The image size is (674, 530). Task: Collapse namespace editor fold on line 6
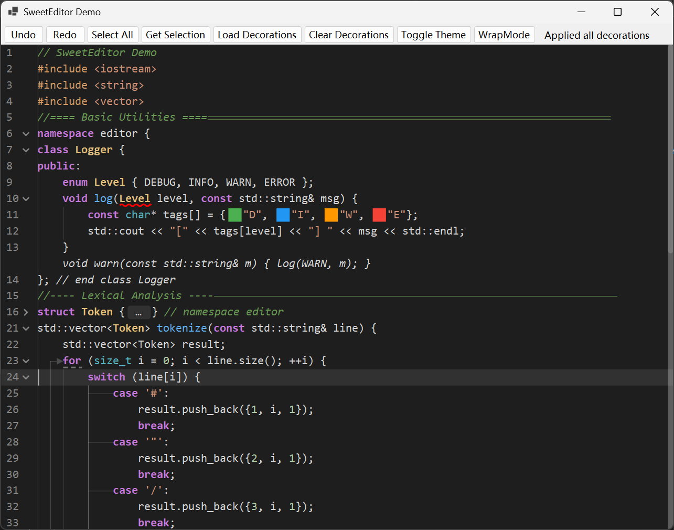(26, 134)
